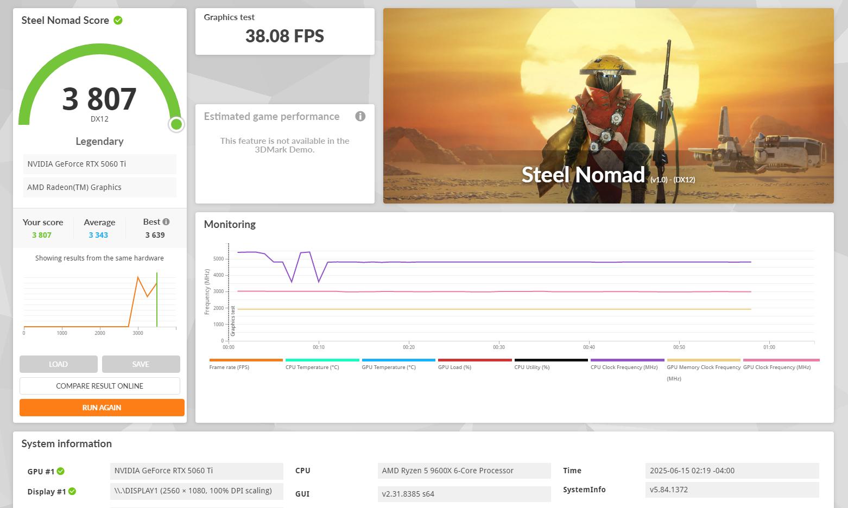Click the AMD Ryzen 5 9600X CPU field
This screenshot has width=848, height=508.
point(464,471)
